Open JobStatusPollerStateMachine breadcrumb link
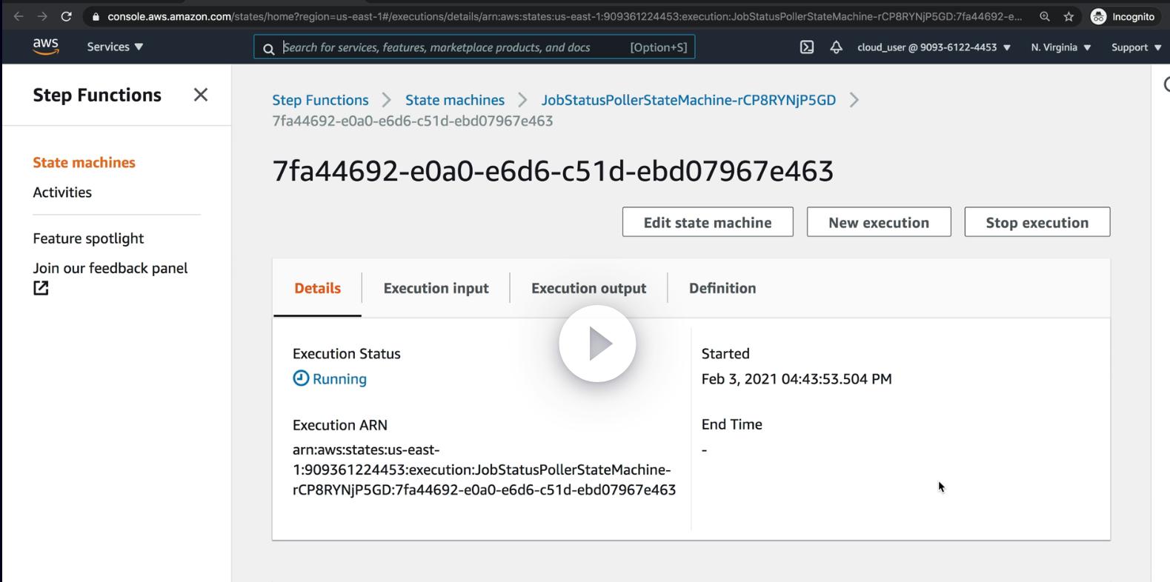This screenshot has height=582, width=1170. click(688, 100)
